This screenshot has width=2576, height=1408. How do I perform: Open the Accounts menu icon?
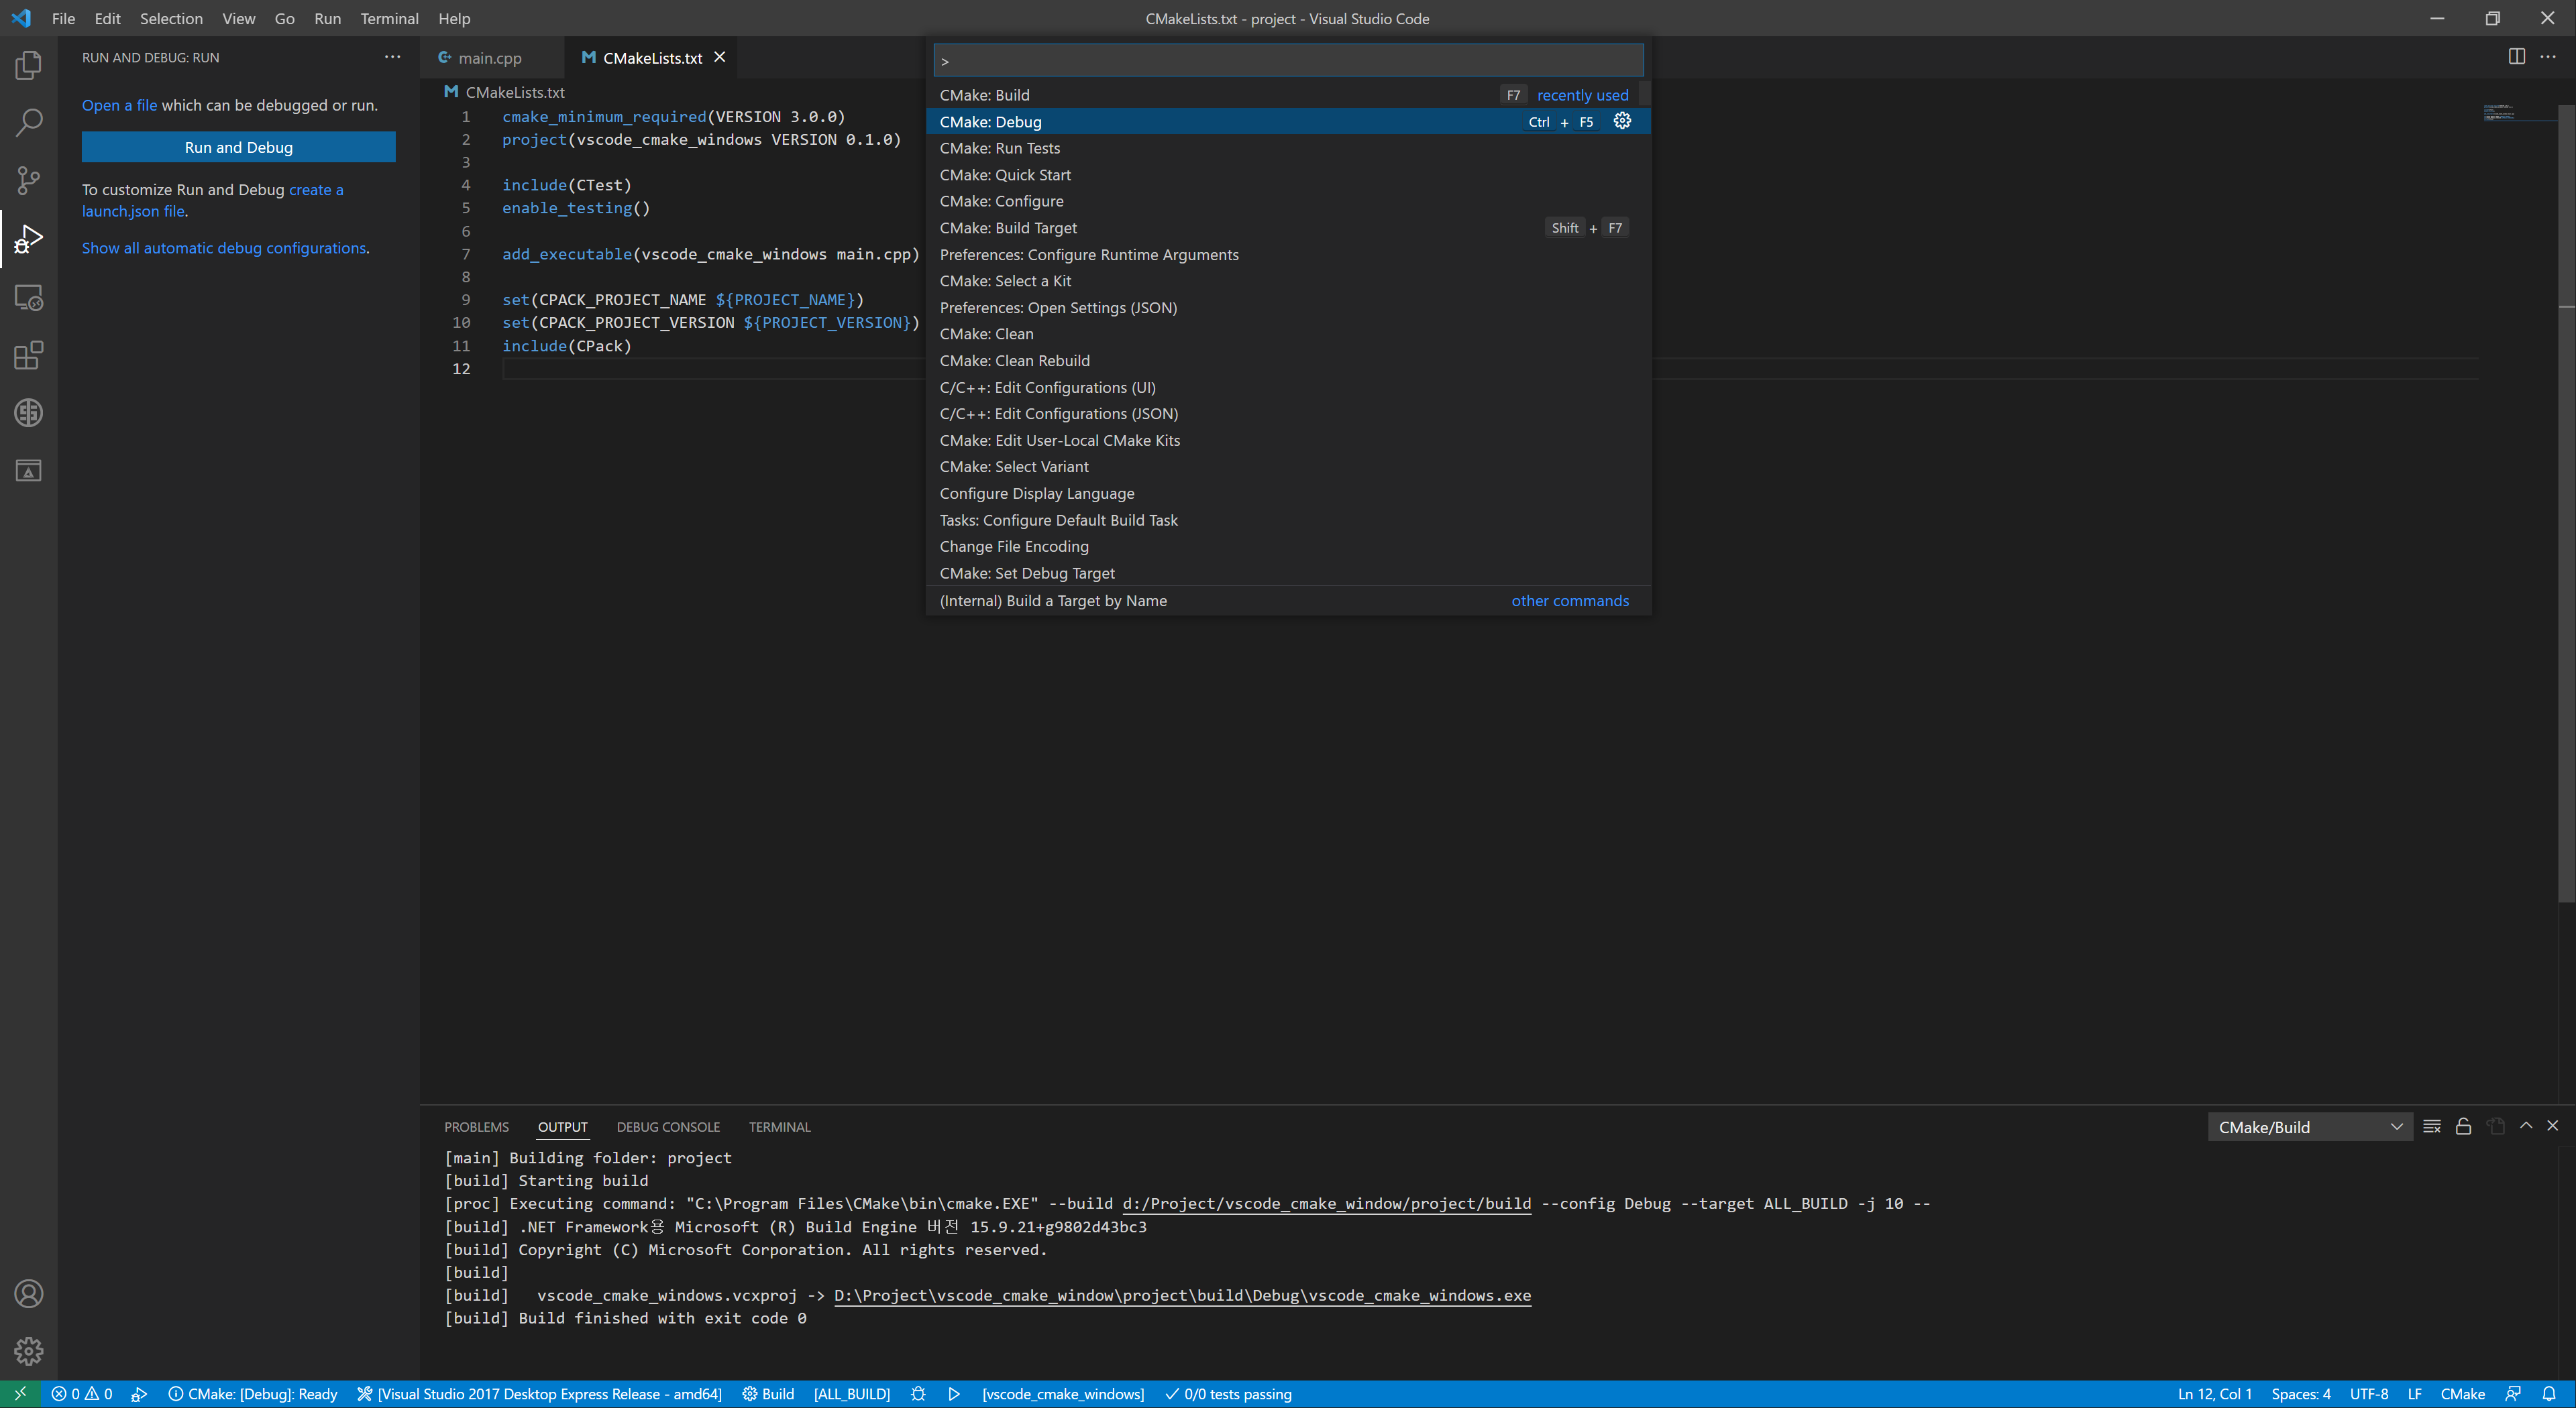click(28, 1294)
